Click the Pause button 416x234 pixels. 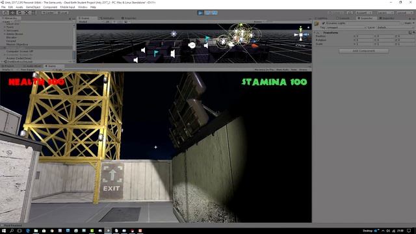coord(208,13)
